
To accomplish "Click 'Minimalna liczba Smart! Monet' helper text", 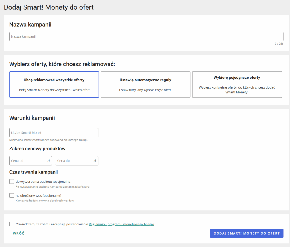I will pos(50,140).
